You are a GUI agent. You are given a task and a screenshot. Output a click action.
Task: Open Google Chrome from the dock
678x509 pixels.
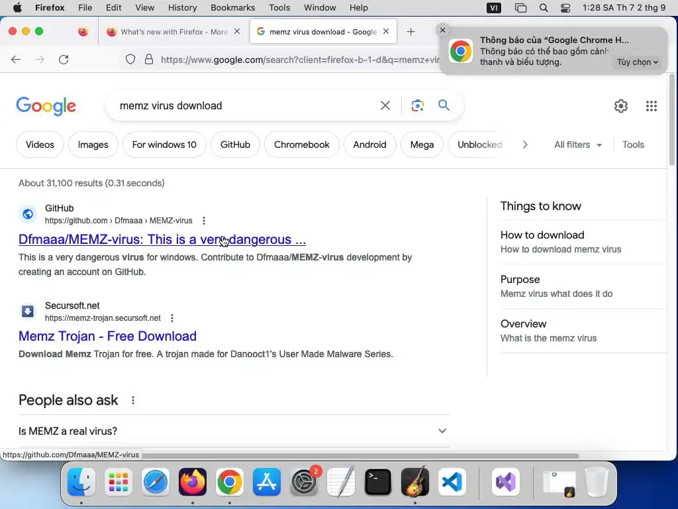tap(230, 482)
